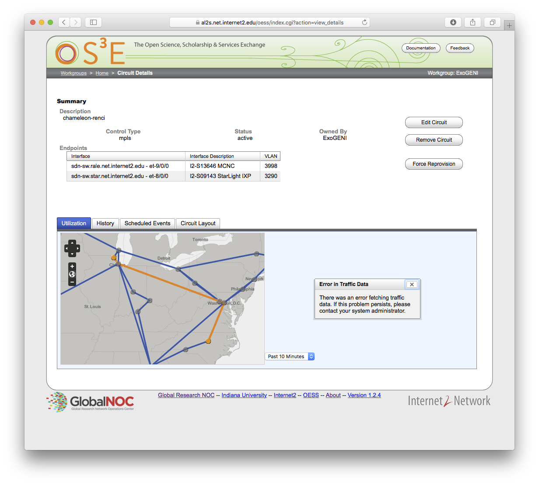Reload the page
The image size is (539, 485).
tap(364, 22)
